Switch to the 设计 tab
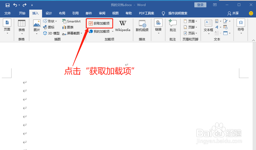The height and width of the screenshot is (150, 256). [49, 13]
